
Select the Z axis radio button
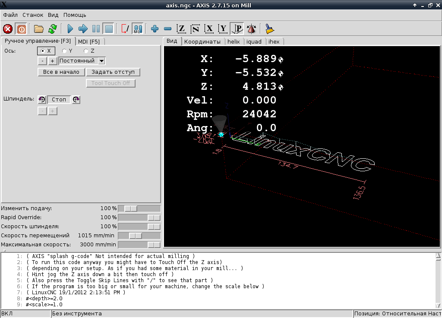pyautogui.click(x=86, y=51)
